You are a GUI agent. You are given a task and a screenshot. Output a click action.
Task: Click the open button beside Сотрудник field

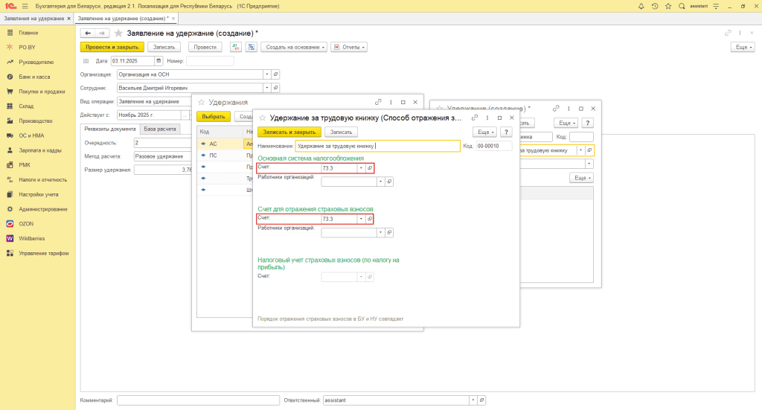pyautogui.click(x=275, y=88)
